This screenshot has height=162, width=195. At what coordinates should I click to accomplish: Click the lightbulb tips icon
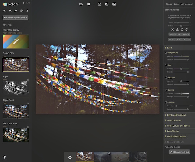pyautogui.click(x=5, y=157)
